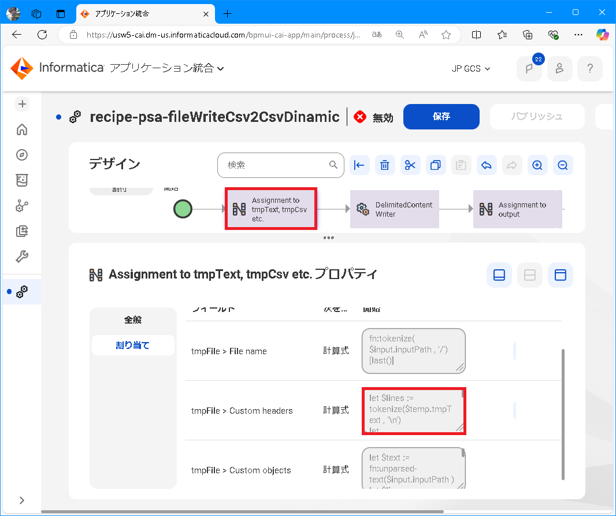Maximize properties panel layout icon

(x=560, y=275)
